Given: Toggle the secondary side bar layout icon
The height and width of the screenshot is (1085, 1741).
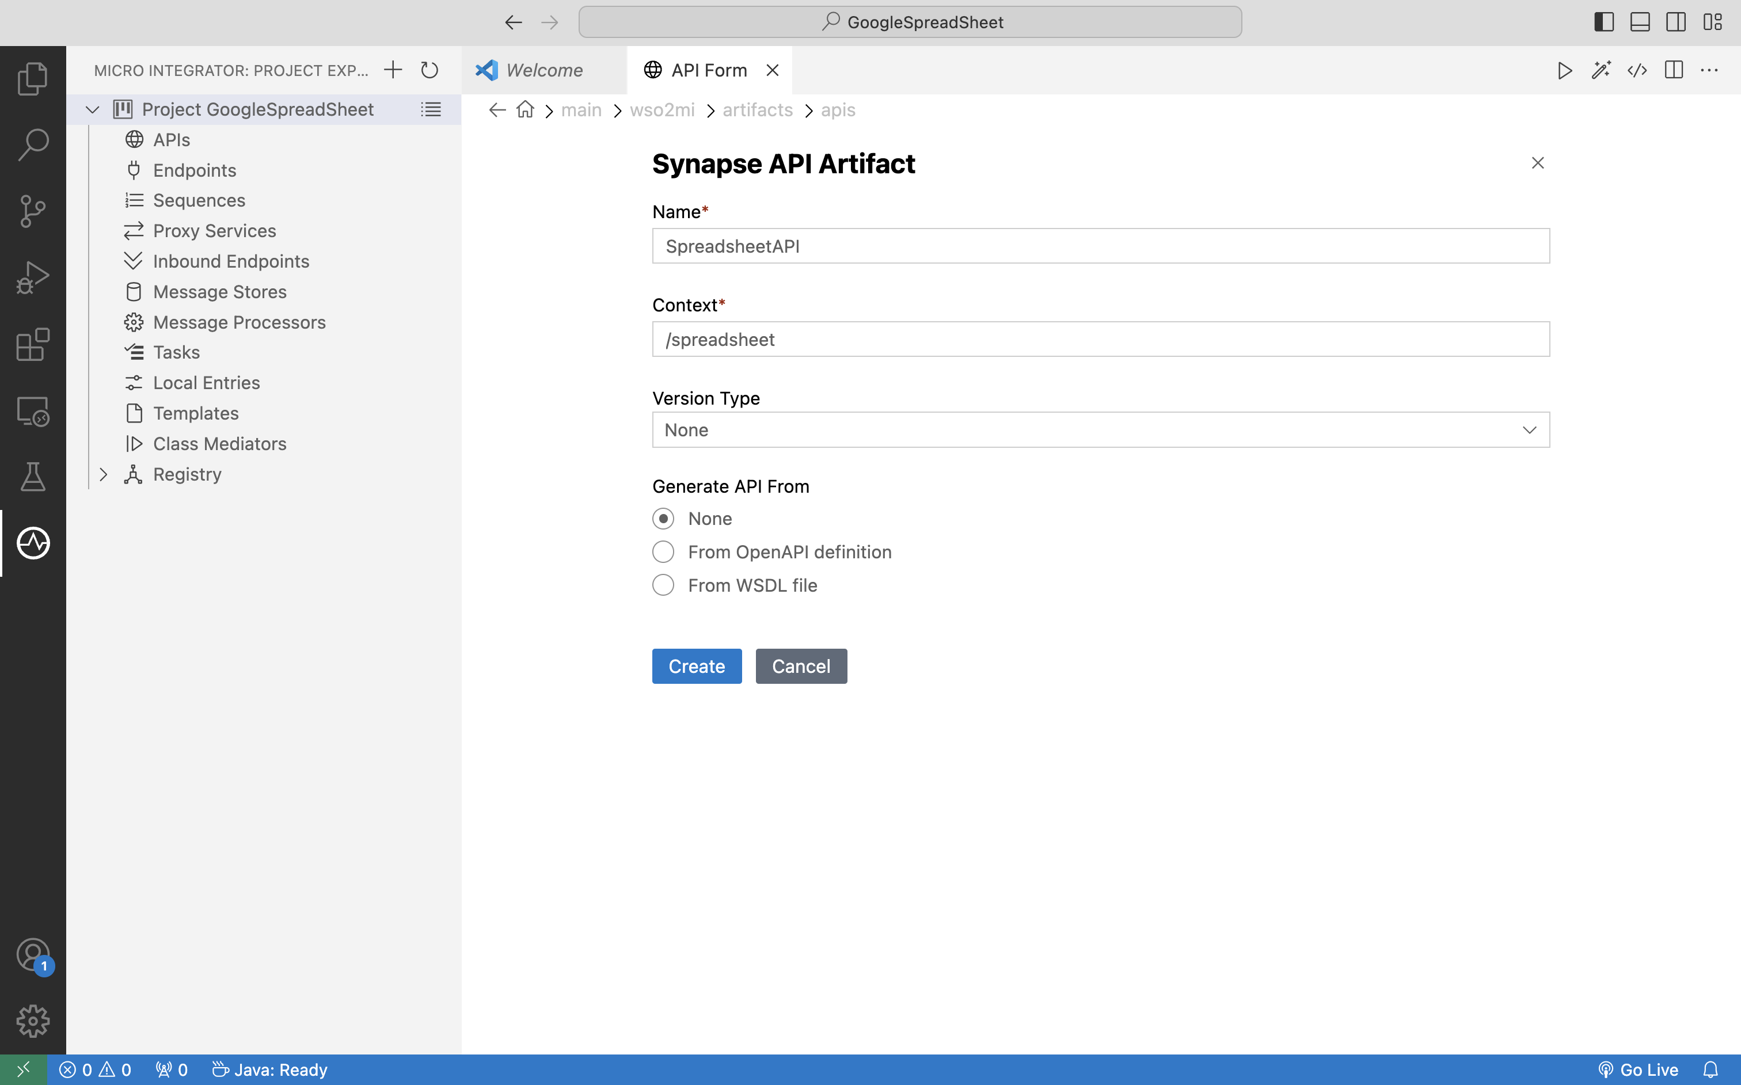Looking at the screenshot, I should point(1676,22).
